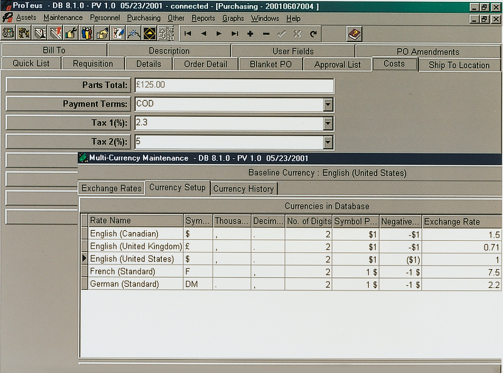Select the German (Standard) currency row
This screenshot has height=373, width=503.
click(x=124, y=284)
